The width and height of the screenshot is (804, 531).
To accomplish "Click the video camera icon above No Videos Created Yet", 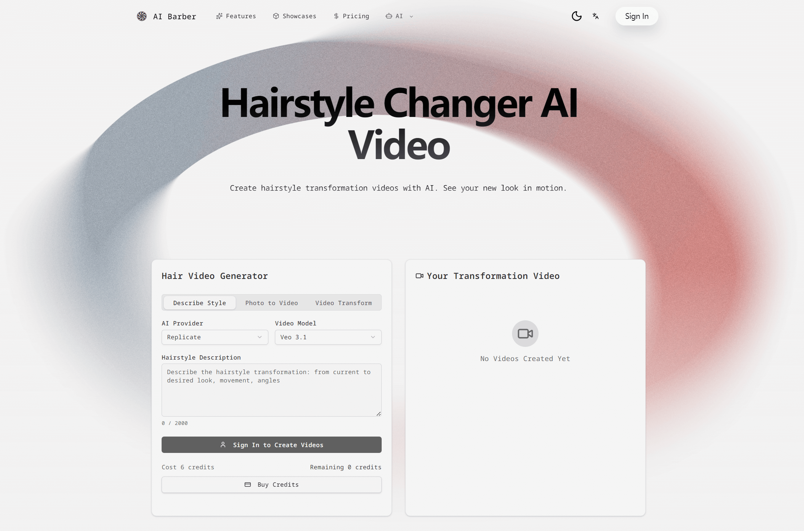I will (525, 333).
